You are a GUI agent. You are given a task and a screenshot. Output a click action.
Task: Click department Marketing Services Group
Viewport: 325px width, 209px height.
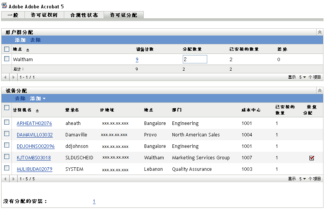coord(201,158)
